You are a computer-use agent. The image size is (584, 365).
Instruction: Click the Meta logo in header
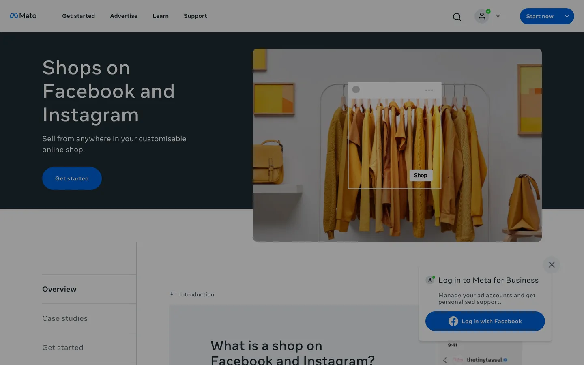coord(23,16)
